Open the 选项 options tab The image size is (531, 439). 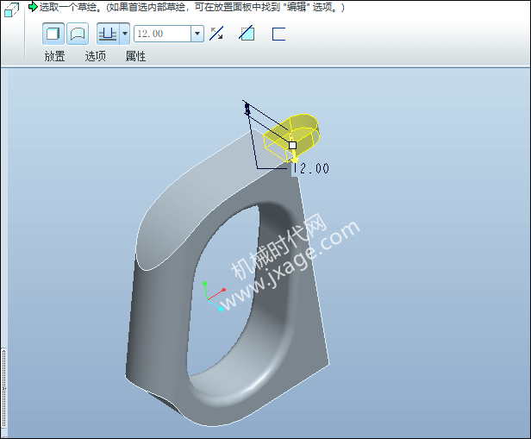point(95,56)
